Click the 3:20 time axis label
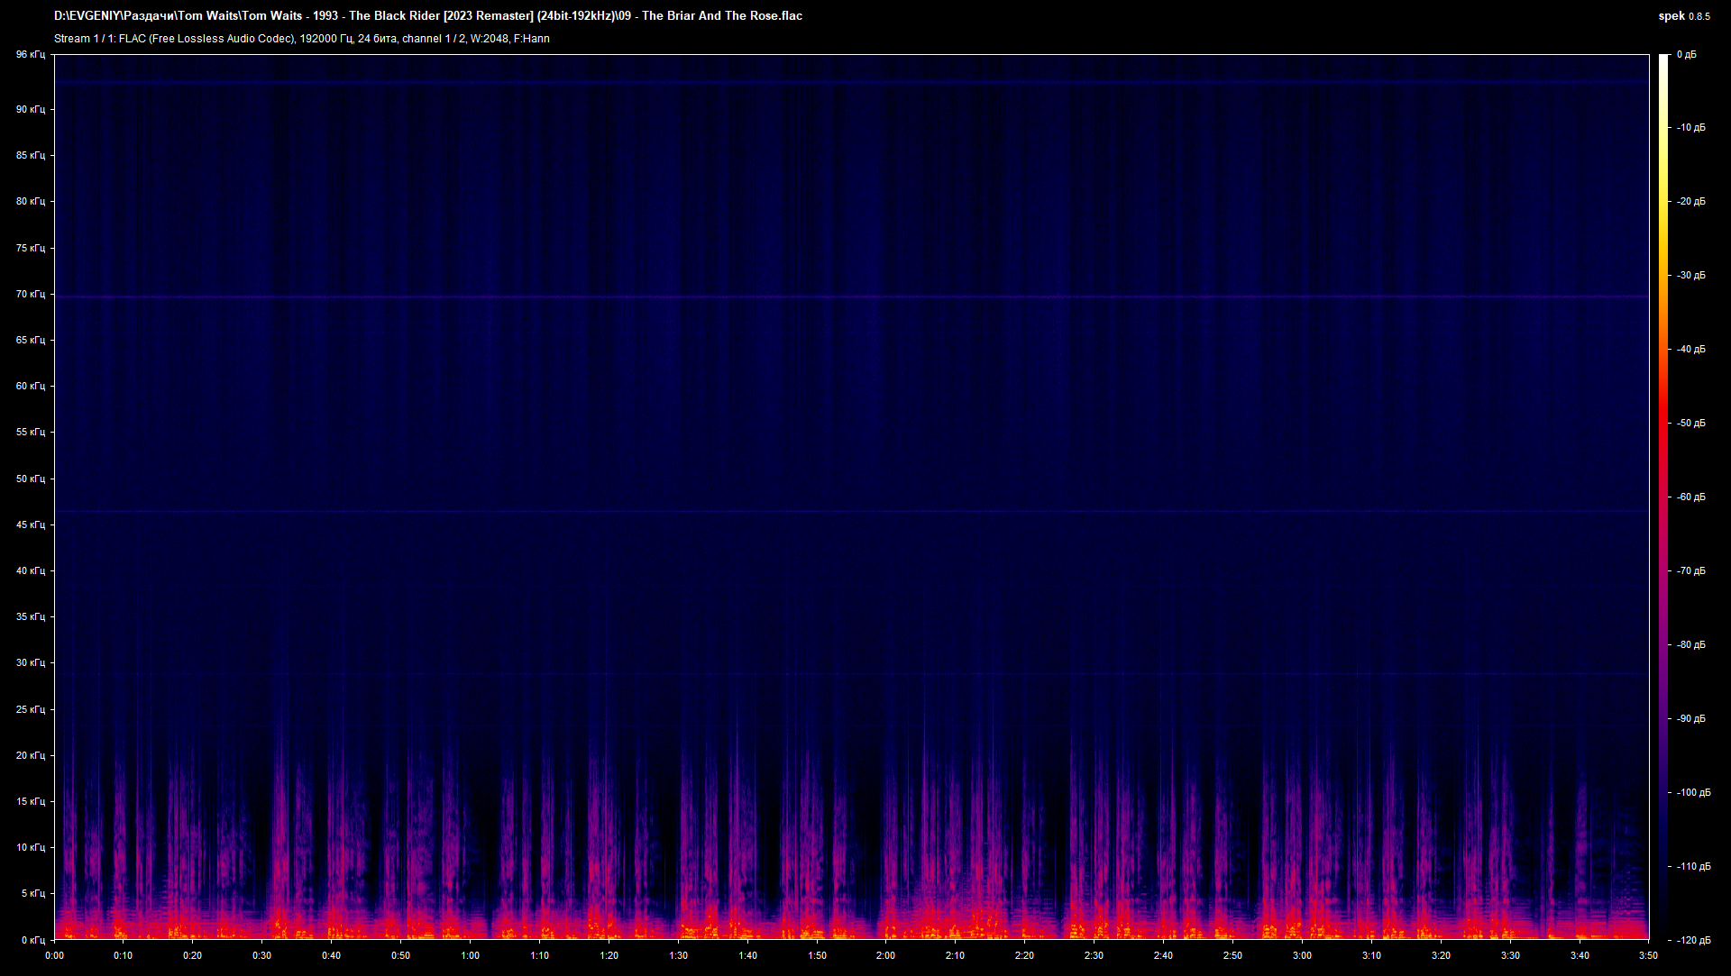The width and height of the screenshot is (1731, 976). tap(1442, 956)
